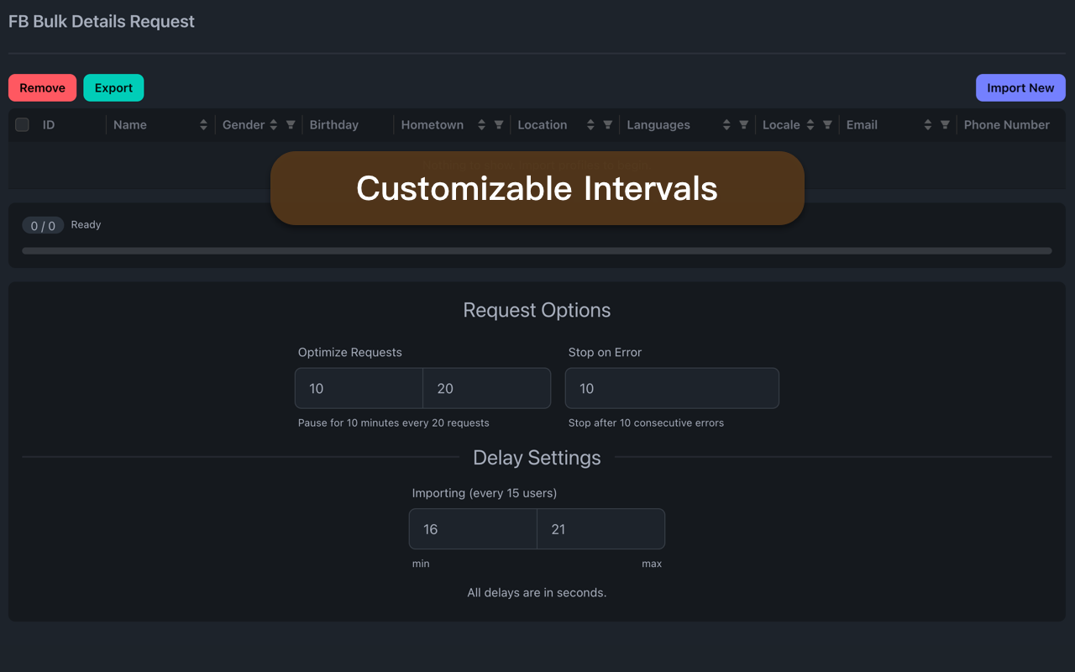This screenshot has width=1075, height=672.
Task: Open the Email filter dropdown
Action: (945, 125)
